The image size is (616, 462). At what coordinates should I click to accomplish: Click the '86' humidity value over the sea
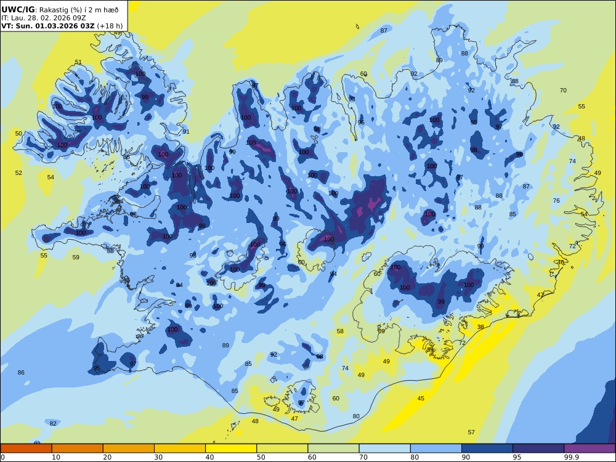[21, 373]
